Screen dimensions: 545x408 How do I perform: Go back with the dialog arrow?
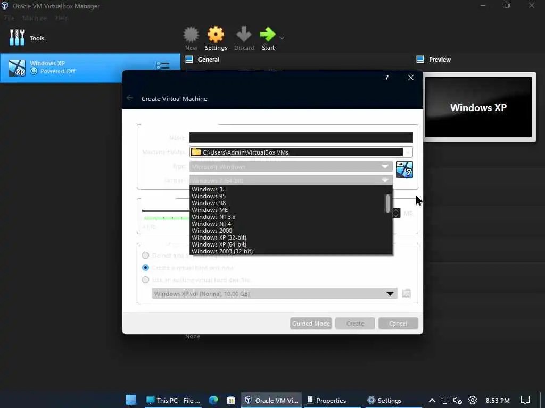pyautogui.click(x=130, y=98)
